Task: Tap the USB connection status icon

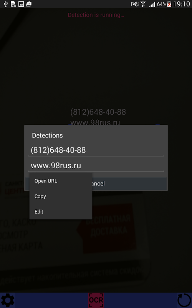Action: coord(5,4)
